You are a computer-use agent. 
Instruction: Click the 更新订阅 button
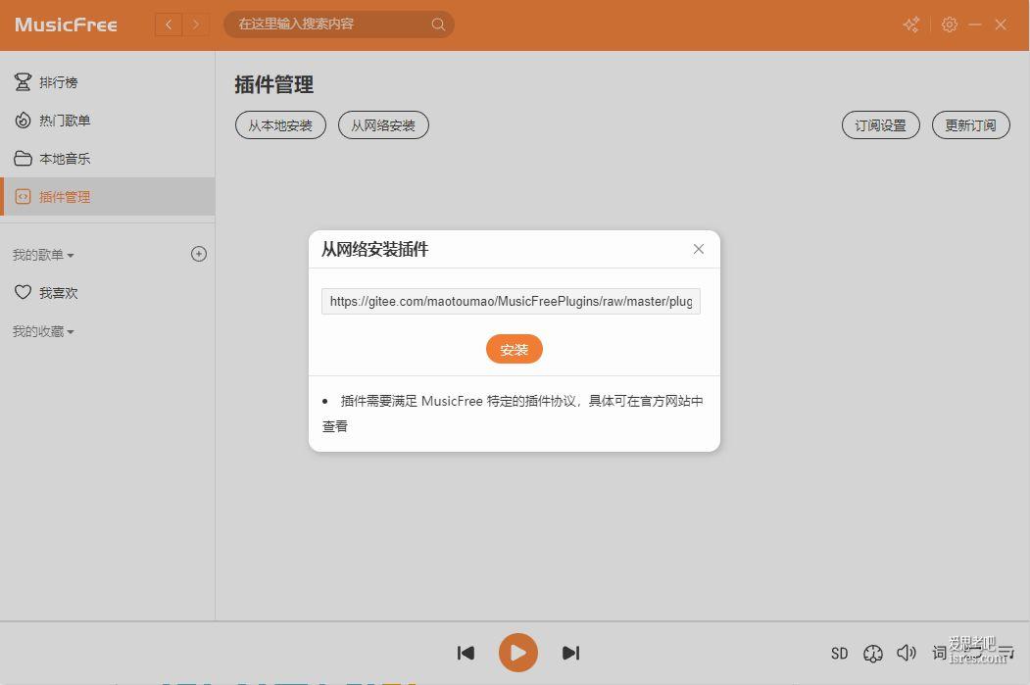click(970, 125)
